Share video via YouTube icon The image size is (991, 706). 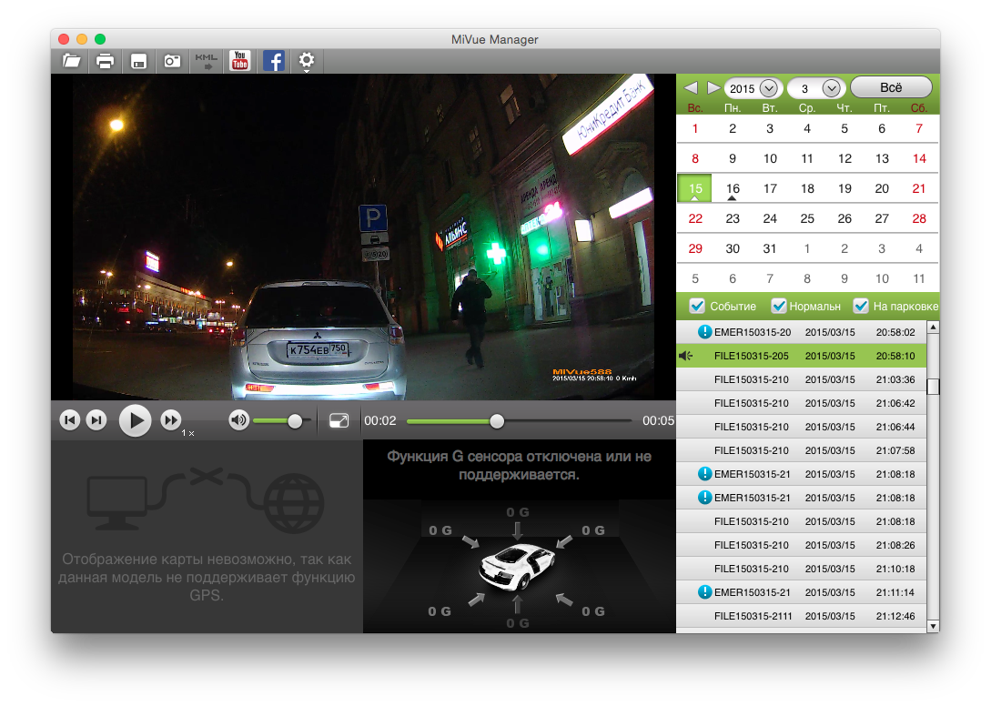240,61
